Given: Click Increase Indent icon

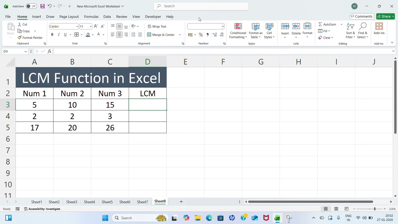Looking at the screenshot, I should point(140,35).
